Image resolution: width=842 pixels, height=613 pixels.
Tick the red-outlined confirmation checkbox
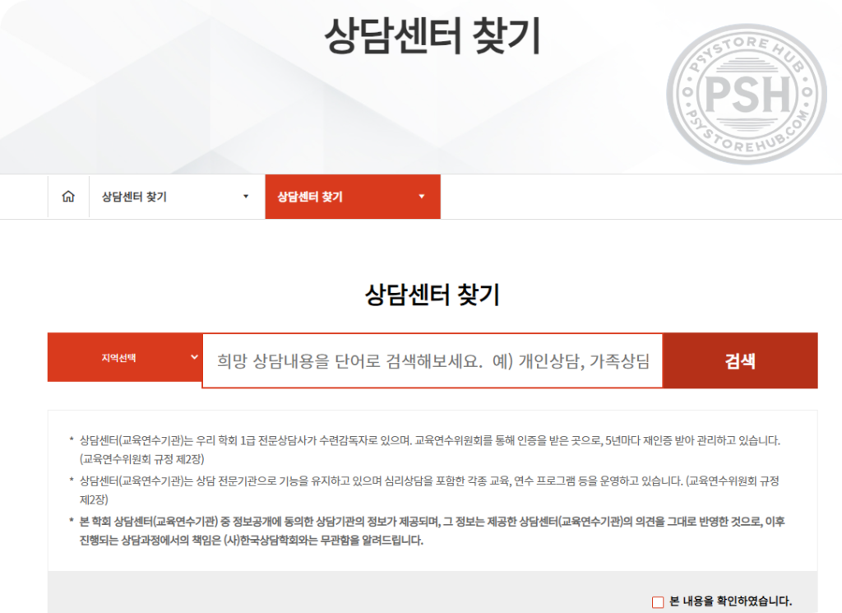(x=657, y=601)
